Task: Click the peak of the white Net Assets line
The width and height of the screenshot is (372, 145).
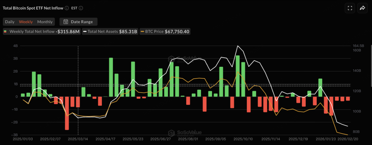Action: [238, 46]
